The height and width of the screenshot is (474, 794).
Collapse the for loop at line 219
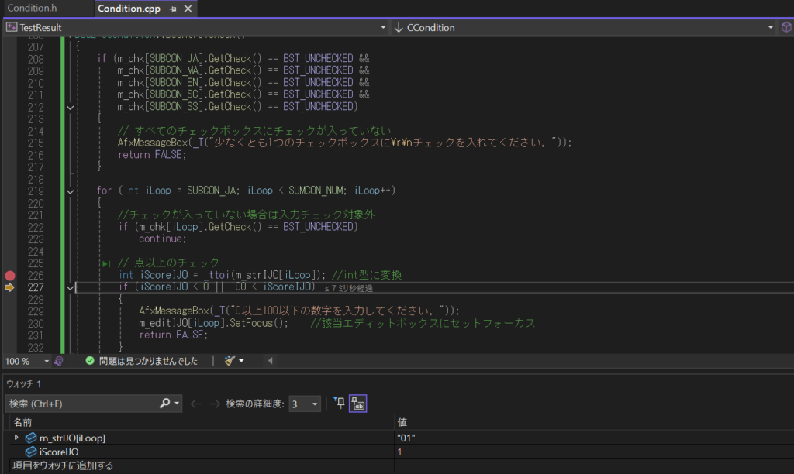tap(71, 191)
